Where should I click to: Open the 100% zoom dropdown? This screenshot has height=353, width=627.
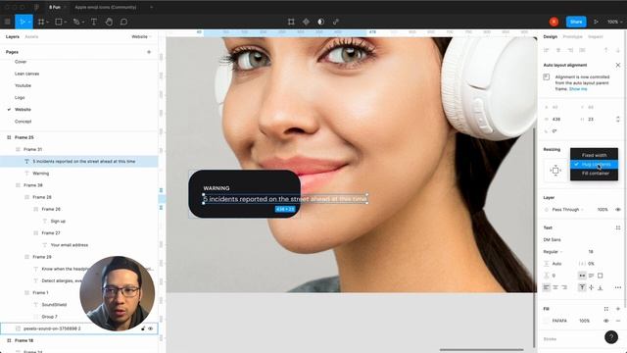615,22
